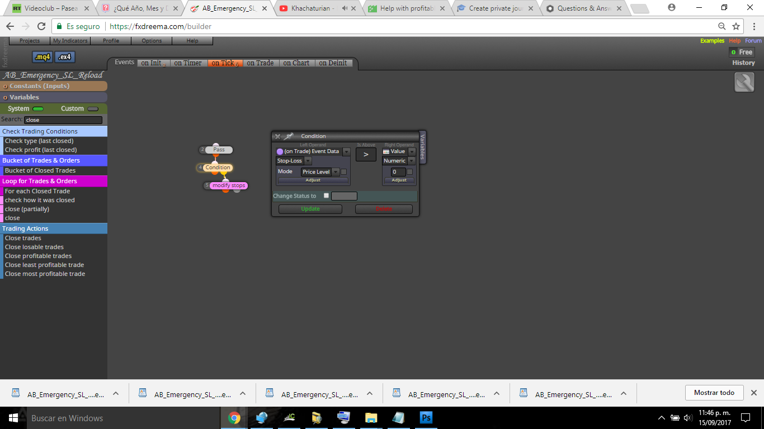764x429 pixels.
Task: Enable the Change Status to checkbox
Action: click(326, 196)
